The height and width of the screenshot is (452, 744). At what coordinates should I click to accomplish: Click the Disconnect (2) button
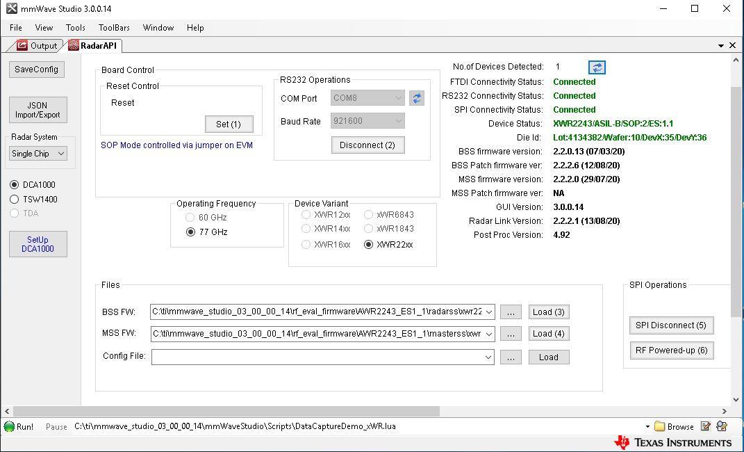point(367,145)
